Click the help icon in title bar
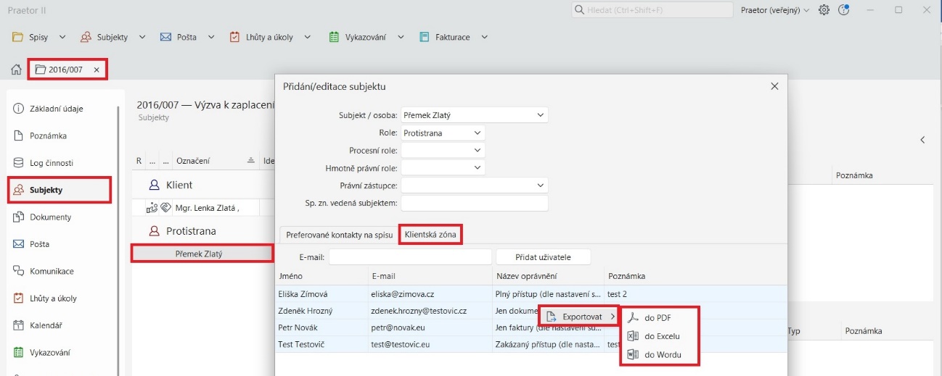 coord(843,10)
